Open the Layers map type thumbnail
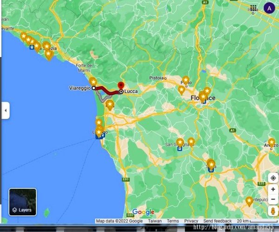 click(22, 202)
